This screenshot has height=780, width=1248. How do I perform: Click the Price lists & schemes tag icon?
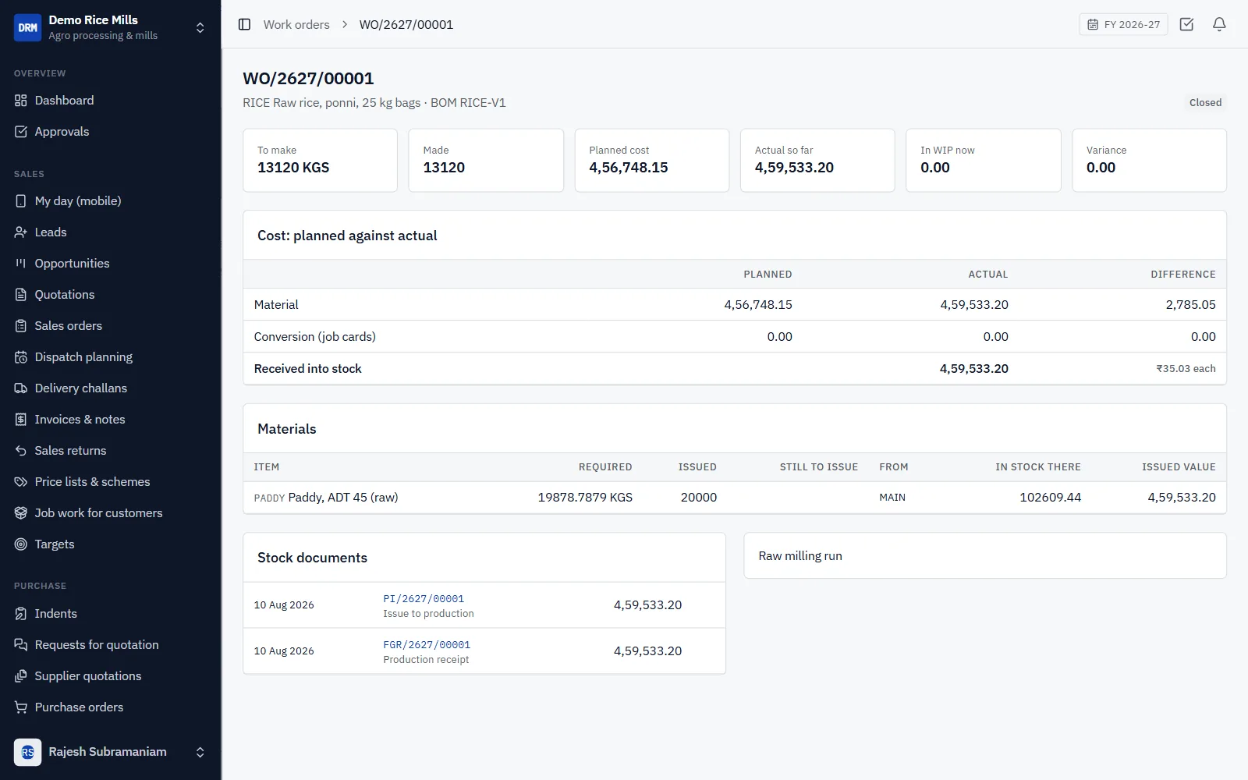pyautogui.click(x=21, y=482)
